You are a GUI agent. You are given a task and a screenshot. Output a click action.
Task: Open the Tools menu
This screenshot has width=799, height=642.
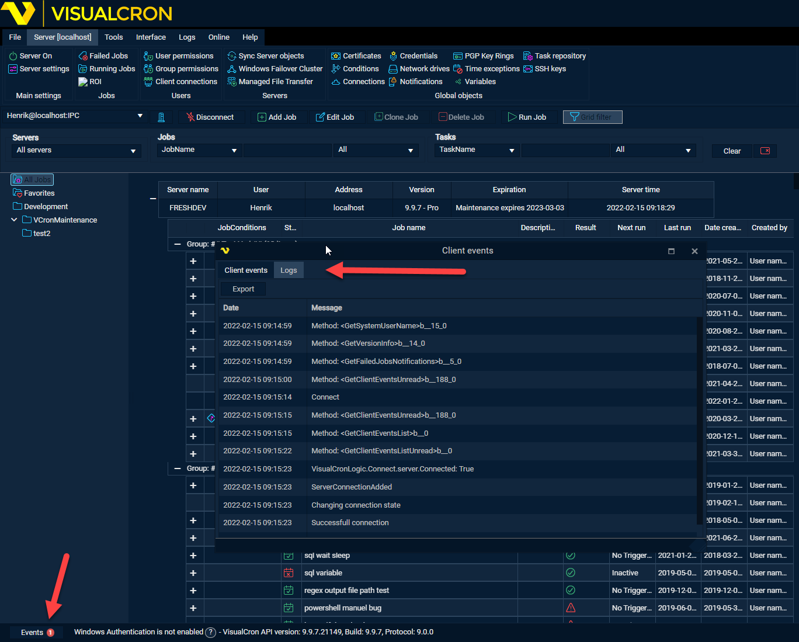click(113, 37)
